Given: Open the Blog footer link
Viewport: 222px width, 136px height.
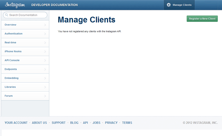Looking at the screenshot, I should click(x=74, y=123).
